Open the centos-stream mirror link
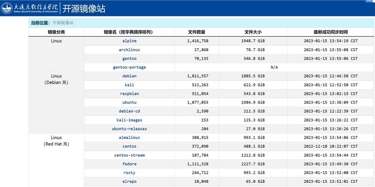This screenshot has height=187, width=375. coord(129,155)
